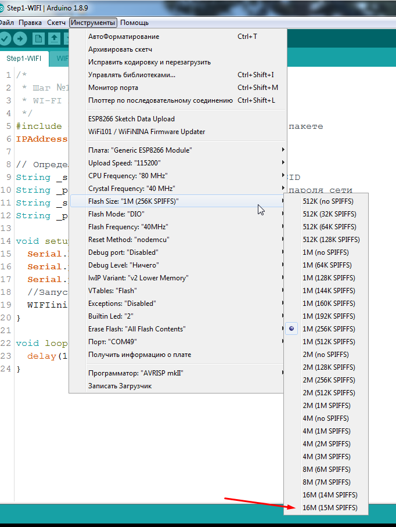Expand the Плата Generic ESP8266 Module submenu
The height and width of the screenshot is (527, 396).
178,150
